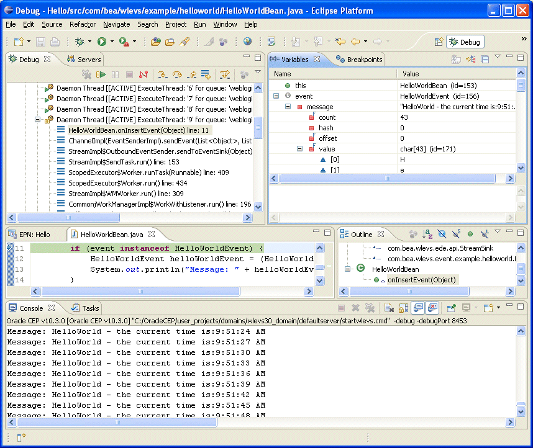Collapse the event variable node
533x448 pixels.
point(276,96)
